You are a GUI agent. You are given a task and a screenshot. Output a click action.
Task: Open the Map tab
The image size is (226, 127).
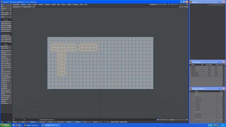point(59,5)
